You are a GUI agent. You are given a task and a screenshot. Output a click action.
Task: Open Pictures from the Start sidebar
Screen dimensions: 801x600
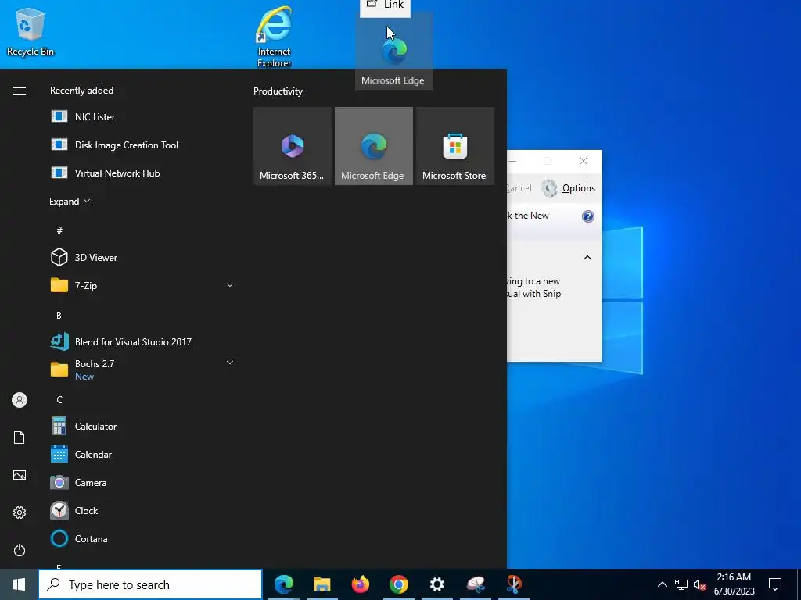click(x=20, y=475)
